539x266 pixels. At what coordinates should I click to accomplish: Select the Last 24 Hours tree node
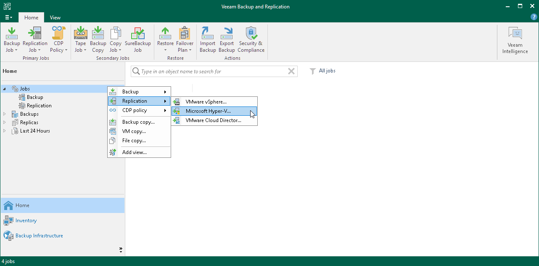[35, 131]
